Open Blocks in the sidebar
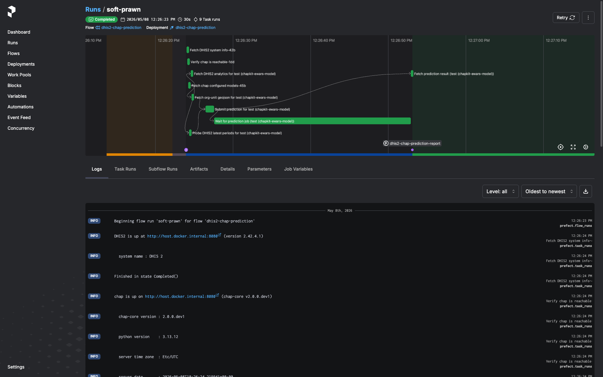 point(14,85)
